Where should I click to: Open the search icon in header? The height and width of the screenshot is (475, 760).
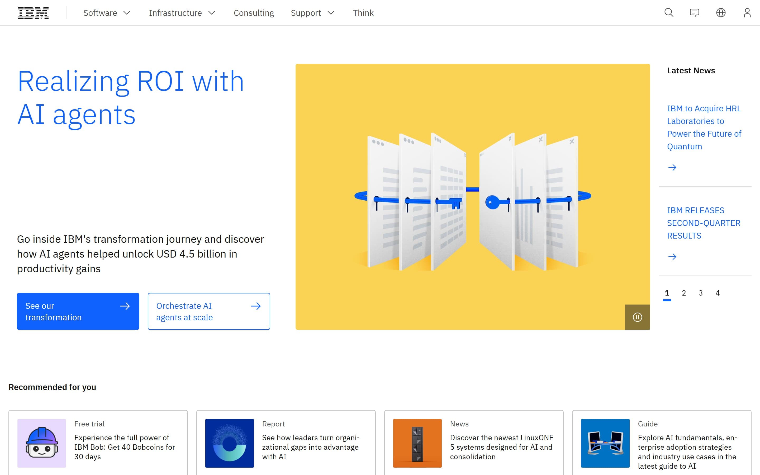(x=669, y=13)
